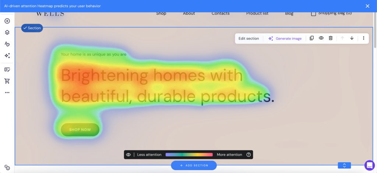Click 'Less attention' legend label
The width and height of the screenshot is (377, 173).
149,155
